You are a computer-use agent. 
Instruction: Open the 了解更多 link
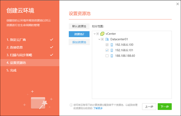98,108
